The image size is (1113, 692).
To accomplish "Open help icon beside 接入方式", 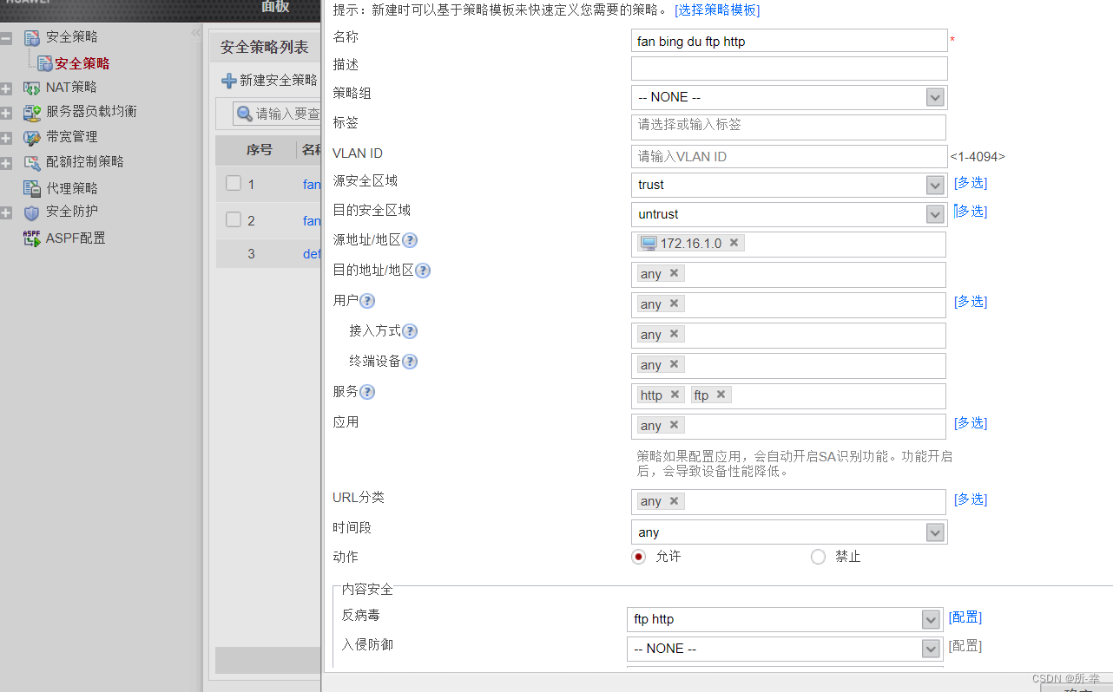I will click(410, 331).
